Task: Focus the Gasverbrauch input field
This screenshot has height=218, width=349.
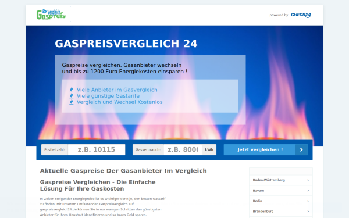Action: pyautogui.click(x=183, y=150)
